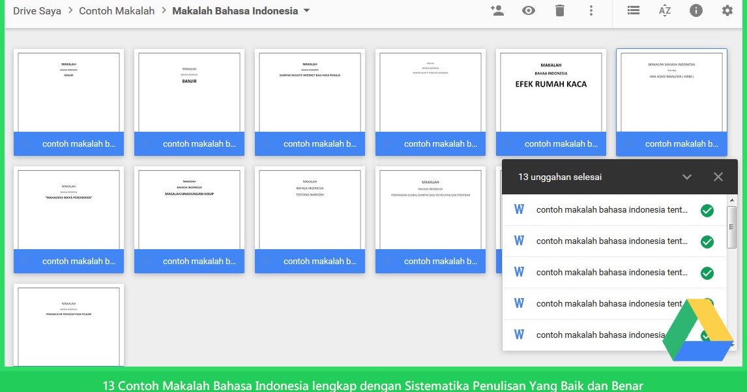Click upload list scroll up arrow

(x=732, y=200)
